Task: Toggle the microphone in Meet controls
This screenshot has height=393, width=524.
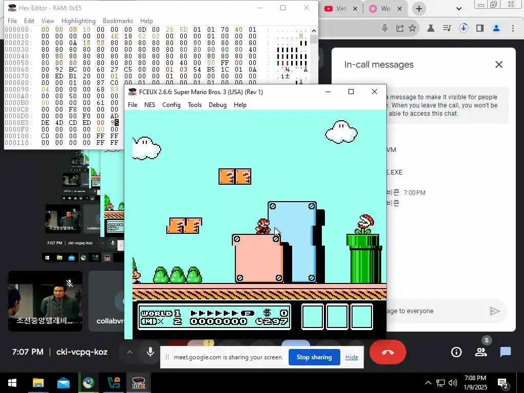Action: point(150,352)
